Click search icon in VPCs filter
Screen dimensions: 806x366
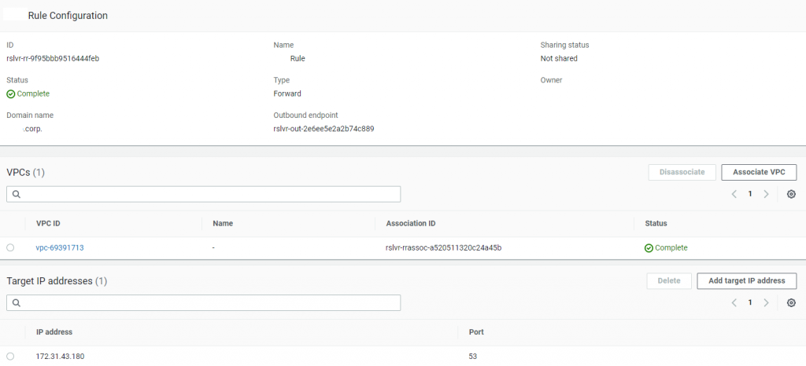coord(16,194)
